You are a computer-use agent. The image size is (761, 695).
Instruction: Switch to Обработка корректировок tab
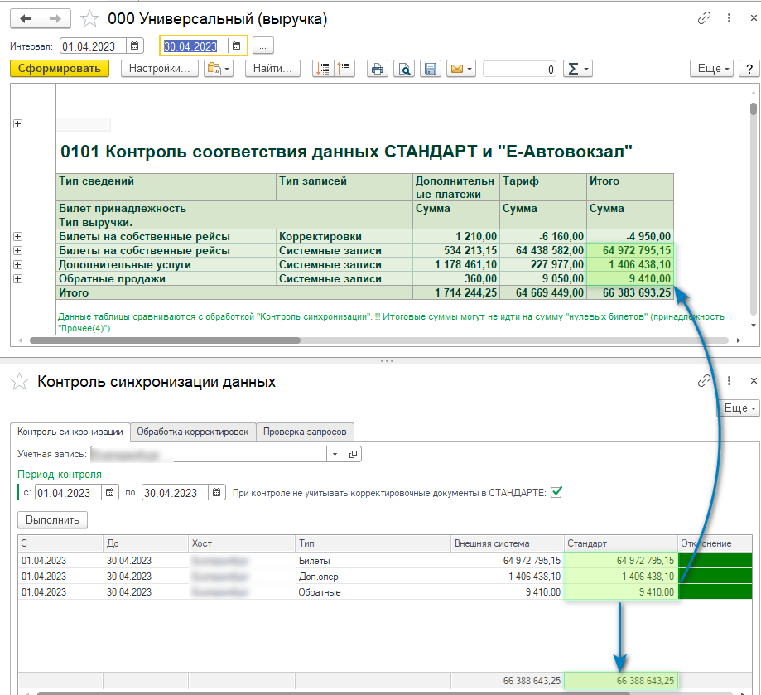tap(192, 432)
